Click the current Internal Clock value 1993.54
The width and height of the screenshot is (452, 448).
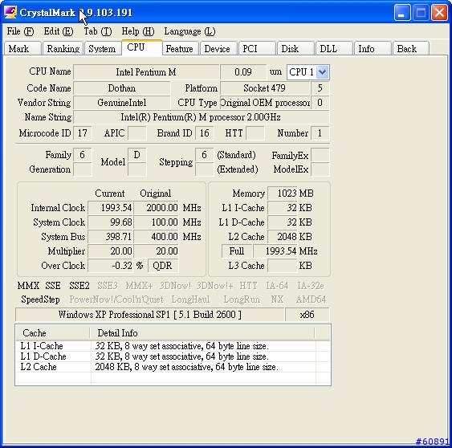[111, 208]
